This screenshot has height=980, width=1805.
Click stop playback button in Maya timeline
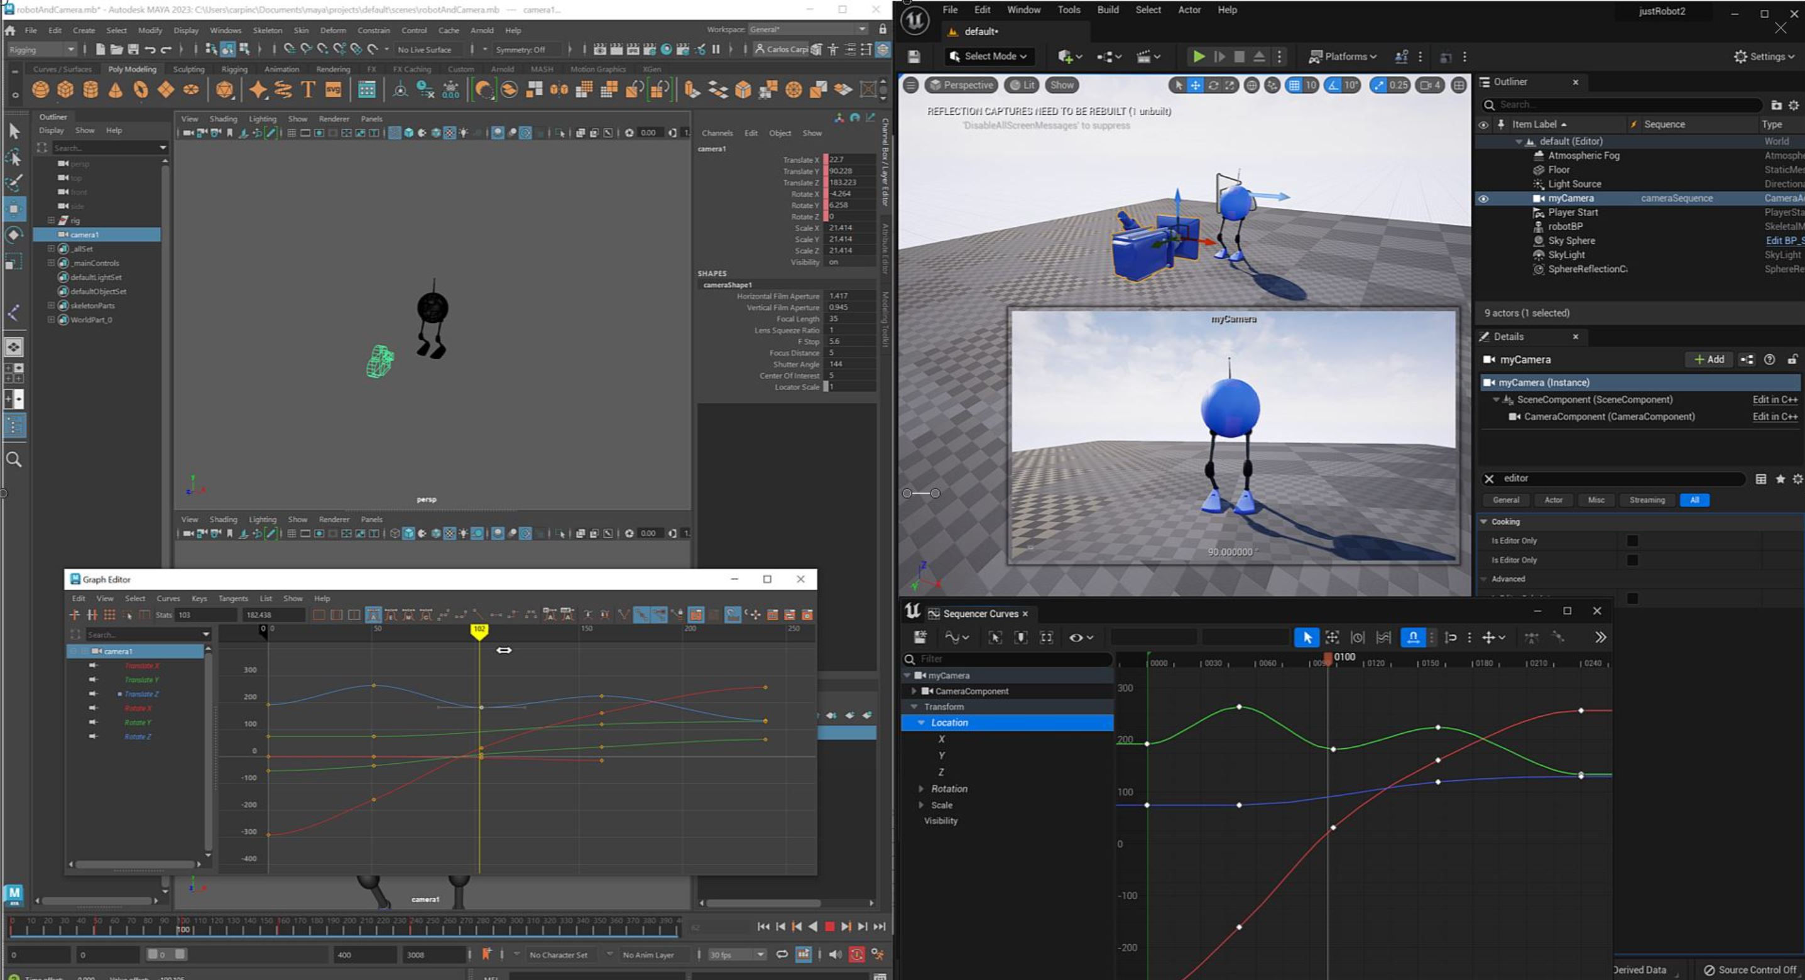pos(829,926)
